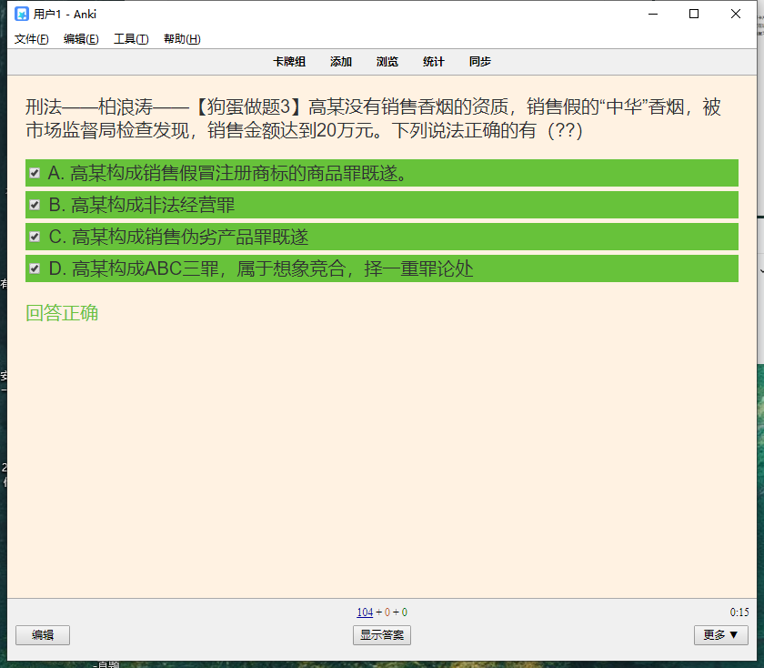Go to 卡牌组 deck list
Viewport: 764px width, 668px height.
[x=289, y=62]
